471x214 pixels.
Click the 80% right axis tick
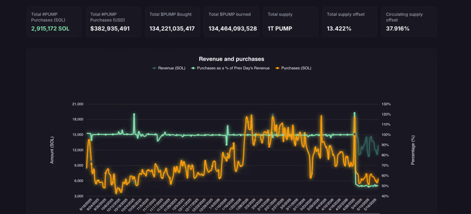[385, 155]
